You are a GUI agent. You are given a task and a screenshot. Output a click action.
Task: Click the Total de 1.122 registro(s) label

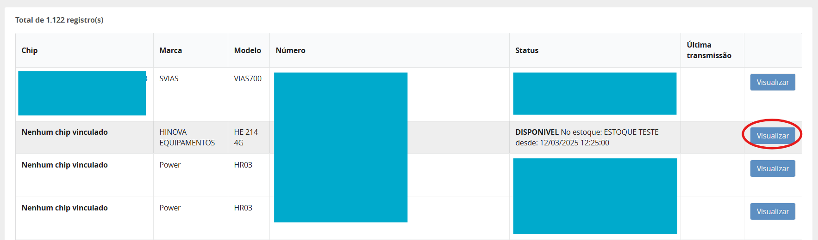[59, 20]
